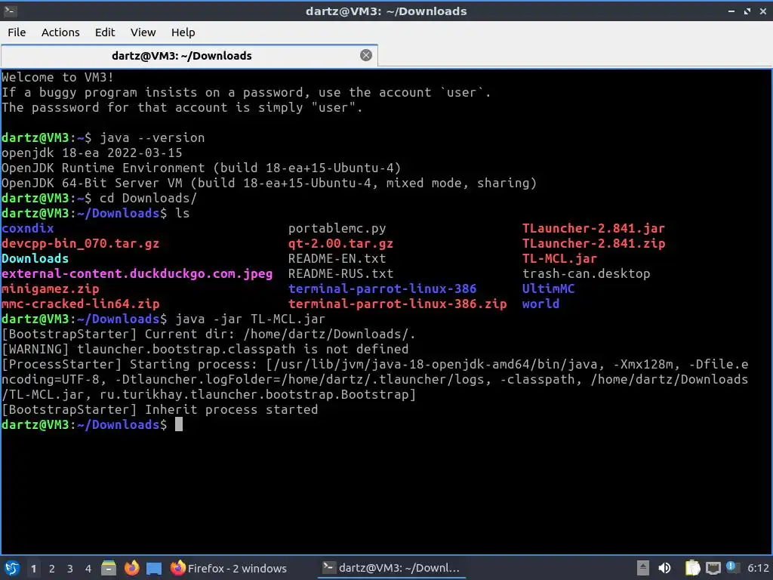Minimize the terminal window
Image resolution: width=773 pixels, height=580 pixels.
731,11
